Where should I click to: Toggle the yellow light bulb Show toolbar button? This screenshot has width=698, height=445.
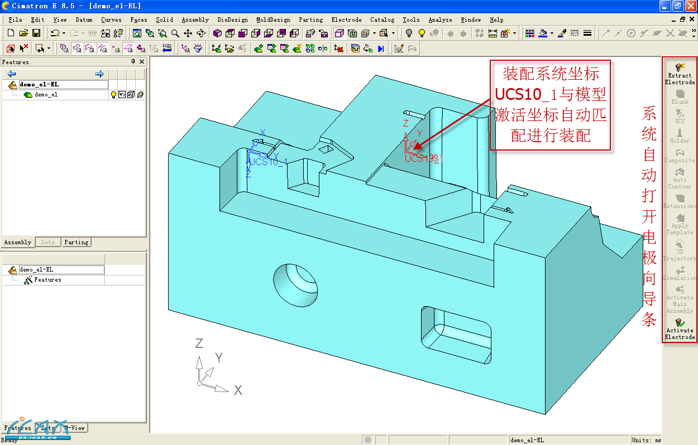[422, 33]
